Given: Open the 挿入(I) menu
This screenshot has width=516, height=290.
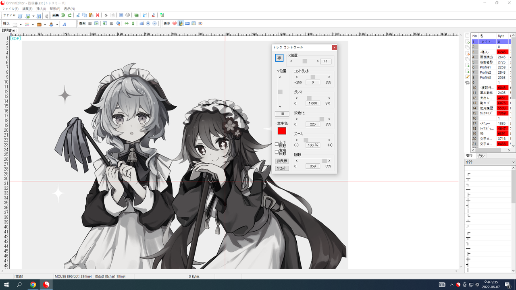Looking at the screenshot, I should 41,8.
